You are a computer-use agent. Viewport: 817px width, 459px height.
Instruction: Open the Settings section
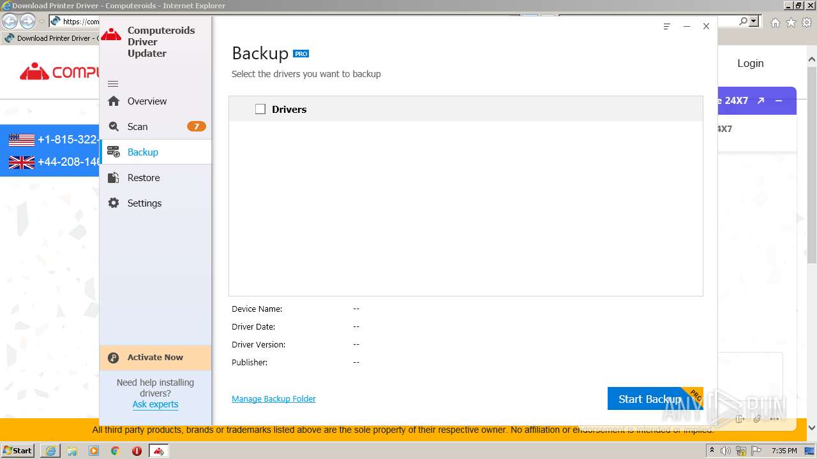click(156, 203)
